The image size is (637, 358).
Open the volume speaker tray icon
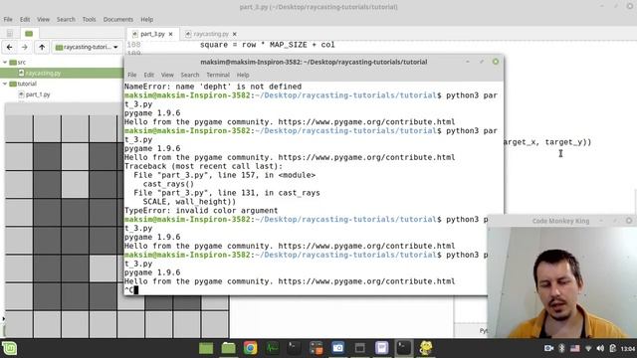600,348
